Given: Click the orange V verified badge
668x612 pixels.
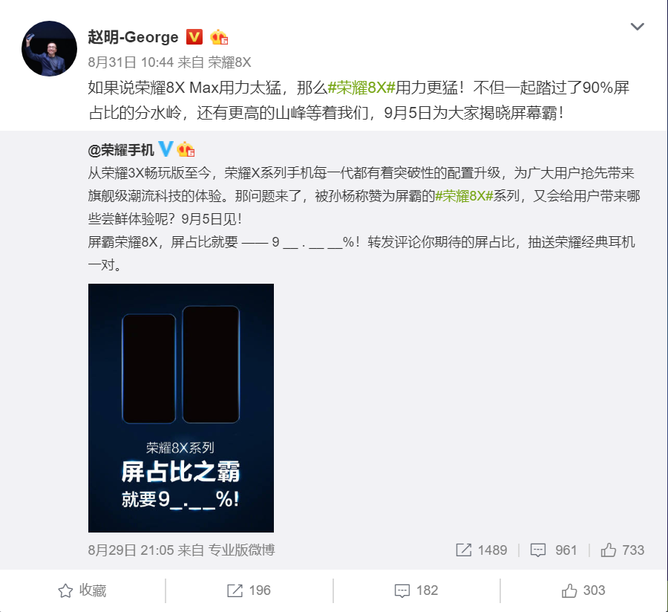Looking at the screenshot, I should (x=194, y=37).
